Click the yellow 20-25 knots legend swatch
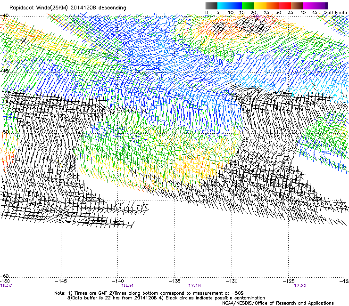This screenshot has height=306, width=349. click(x=260, y=6)
